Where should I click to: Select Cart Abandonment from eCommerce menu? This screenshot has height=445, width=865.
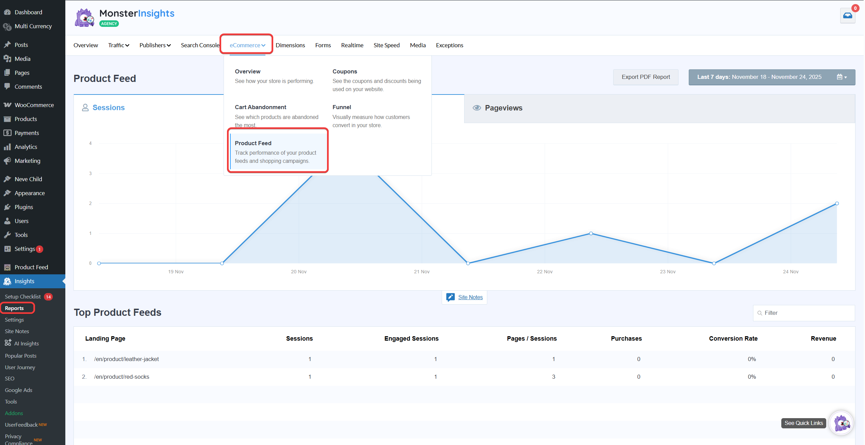coord(260,107)
